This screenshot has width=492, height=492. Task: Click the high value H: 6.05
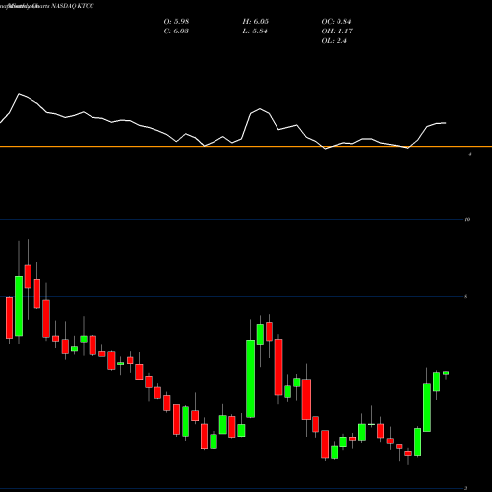[256, 22]
